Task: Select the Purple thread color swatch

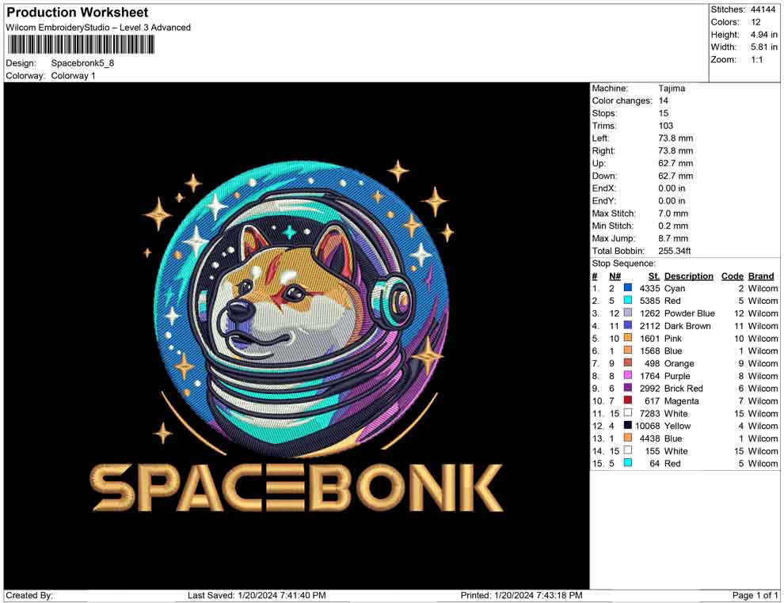Action: coord(628,376)
